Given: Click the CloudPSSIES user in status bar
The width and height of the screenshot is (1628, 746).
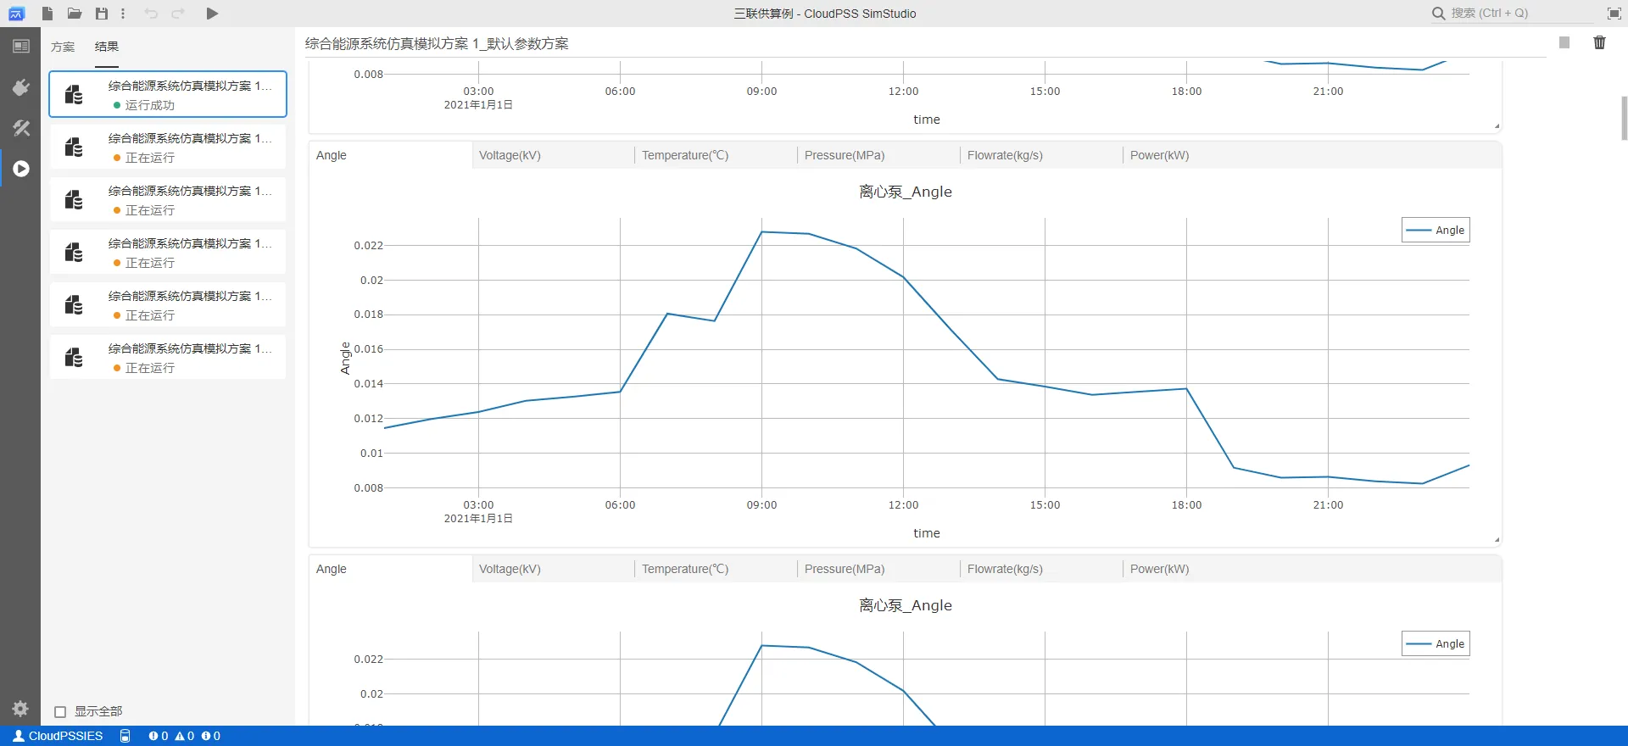Looking at the screenshot, I should click(x=58, y=736).
